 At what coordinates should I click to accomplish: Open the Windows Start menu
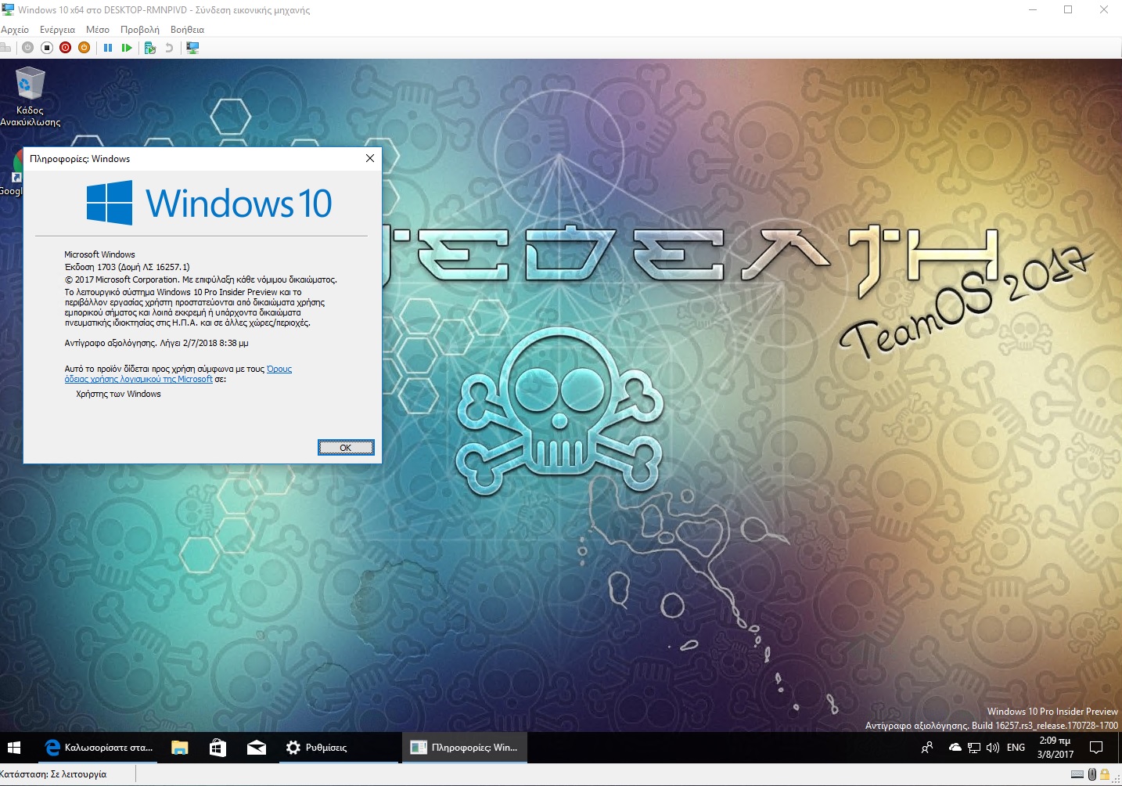[x=14, y=748]
